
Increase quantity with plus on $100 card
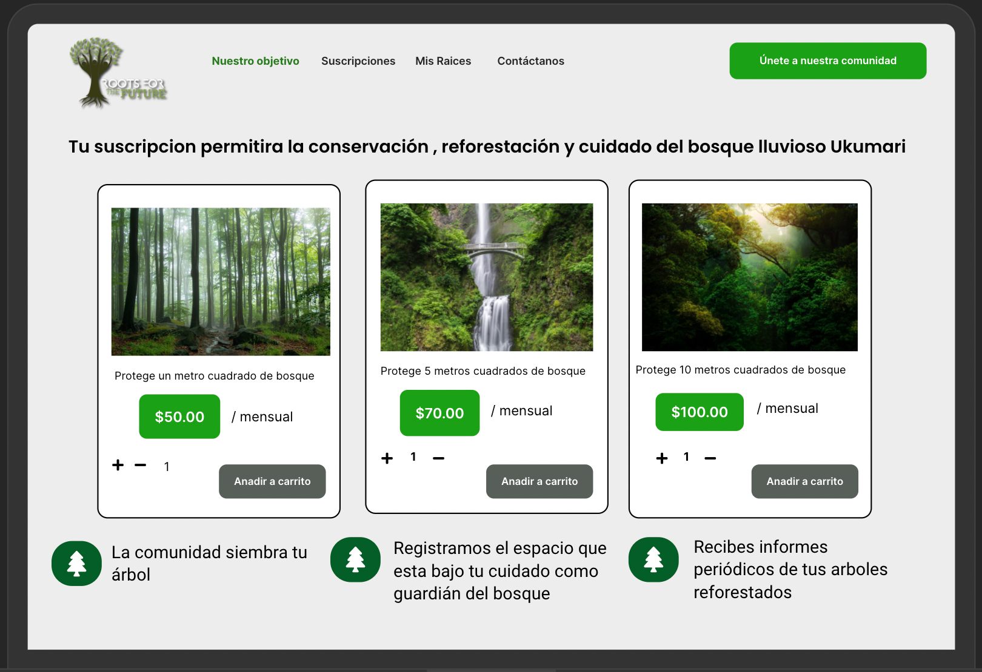pos(662,458)
